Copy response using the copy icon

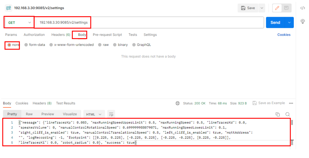click(278, 114)
